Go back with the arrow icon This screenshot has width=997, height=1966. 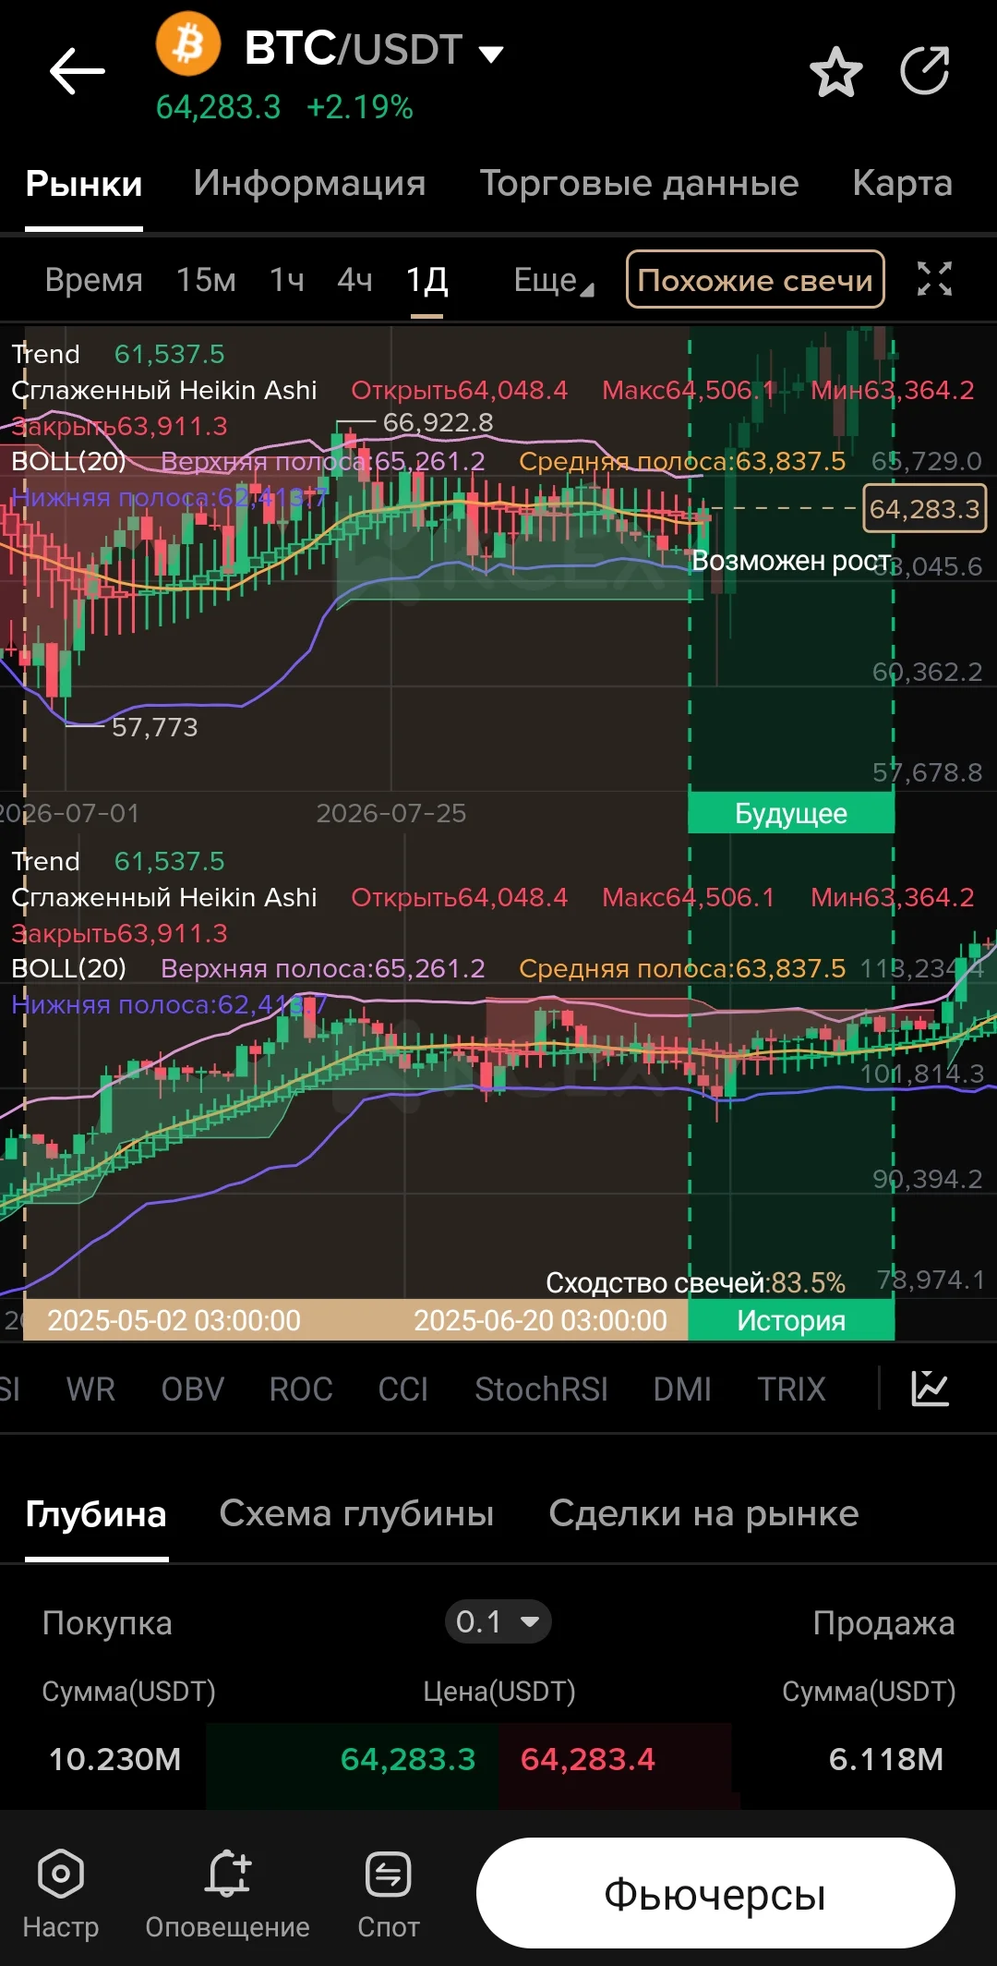[78, 71]
